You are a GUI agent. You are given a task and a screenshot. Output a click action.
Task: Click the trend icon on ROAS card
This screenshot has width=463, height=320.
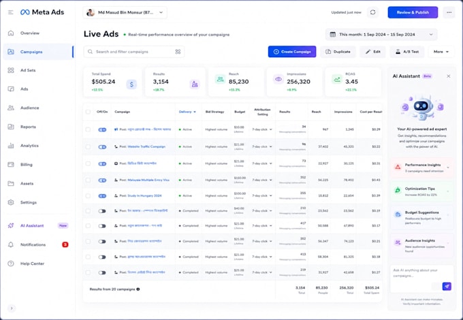[337, 79]
